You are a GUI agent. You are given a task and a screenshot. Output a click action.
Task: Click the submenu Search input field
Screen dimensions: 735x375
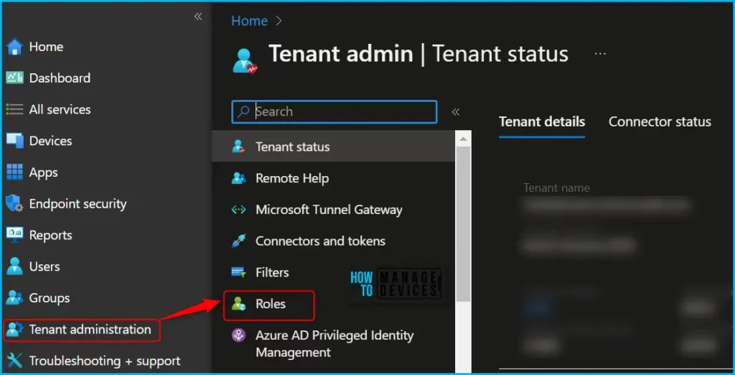click(334, 111)
